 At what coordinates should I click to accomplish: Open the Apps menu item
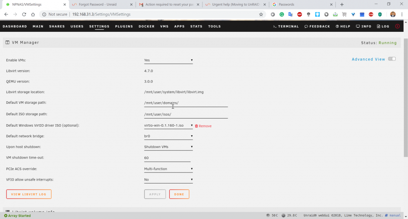click(x=180, y=26)
